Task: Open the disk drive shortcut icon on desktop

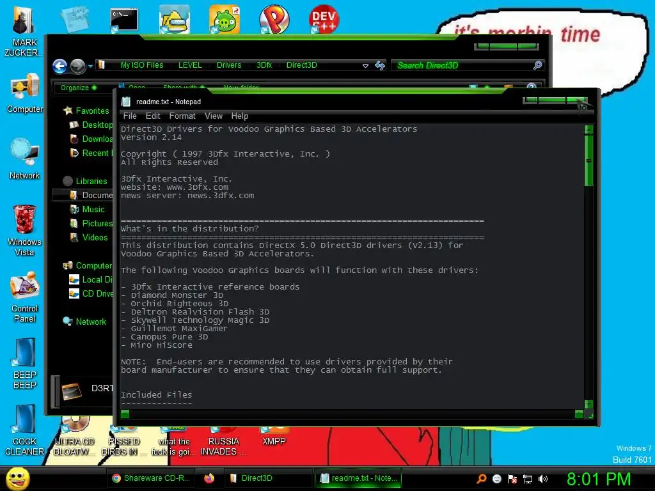Action: (174, 19)
